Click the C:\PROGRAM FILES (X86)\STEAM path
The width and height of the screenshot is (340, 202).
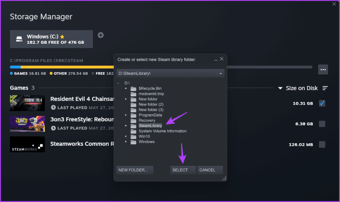pyautogui.click(x=46, y=60)
